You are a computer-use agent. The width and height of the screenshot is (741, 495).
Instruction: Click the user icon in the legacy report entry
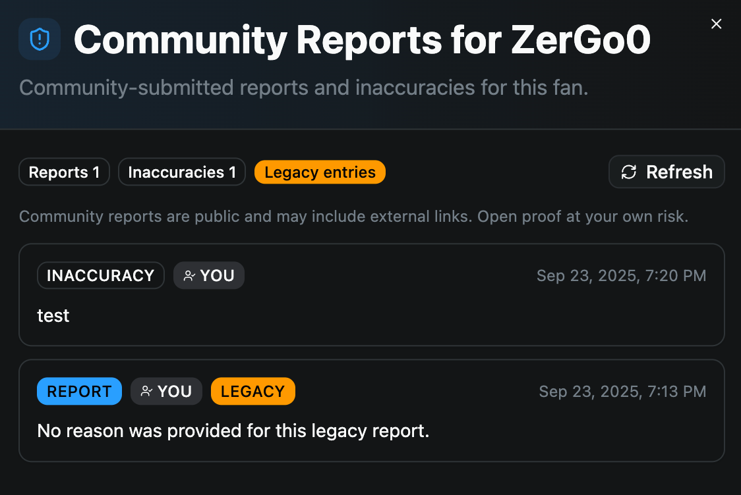[x=147, y=392]
